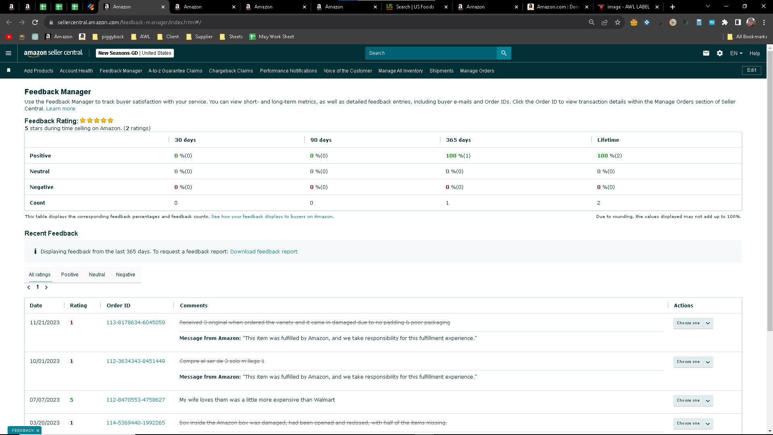This screenshot has height=435, width=773.
Task: Open the ChatGPT bookmark icon
Action: tap(35, 37)
